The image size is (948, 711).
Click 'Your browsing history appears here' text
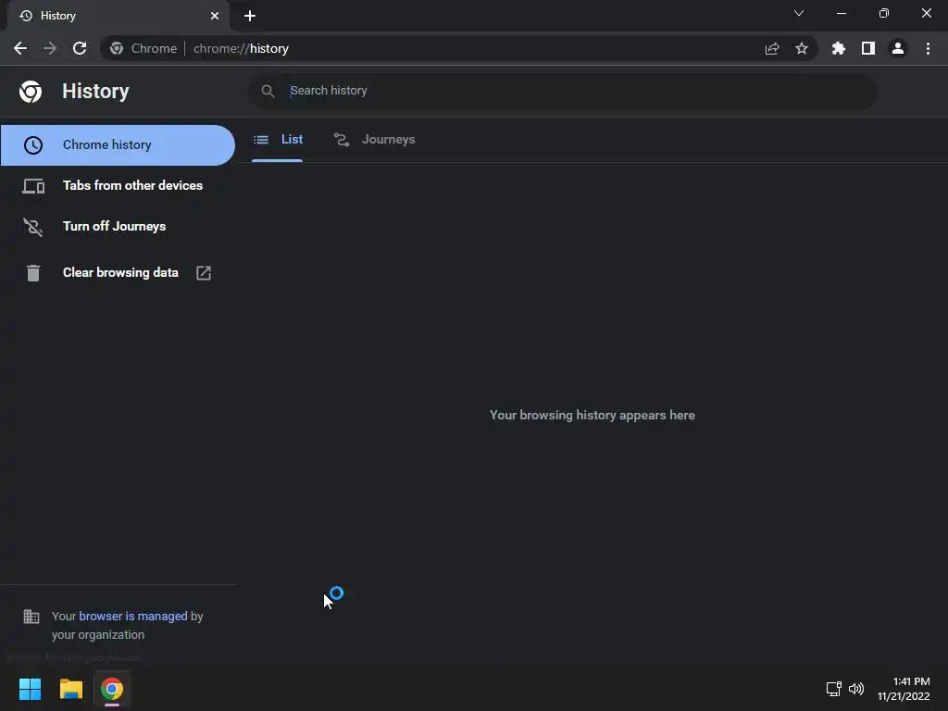(592, 416)
